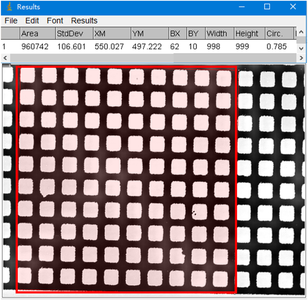Click the Area value 960742 cell
This screenshot has width=308, height=300.
click(35, 47)
